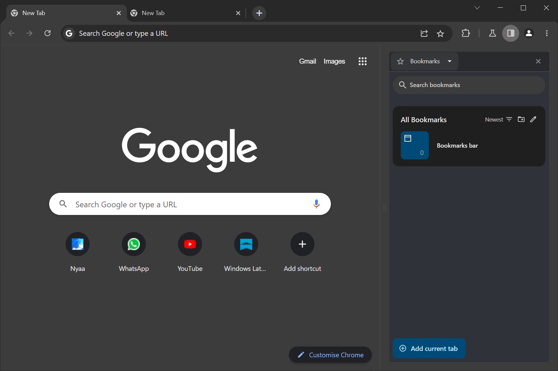The height and width of the screenshot is (371, 558).
Task: Start voice search with microphone icon
Action: (x=316, y=204)
